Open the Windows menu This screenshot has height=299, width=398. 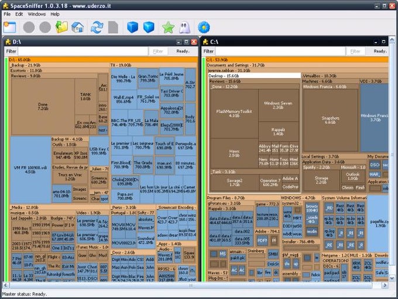click(37, 14)
